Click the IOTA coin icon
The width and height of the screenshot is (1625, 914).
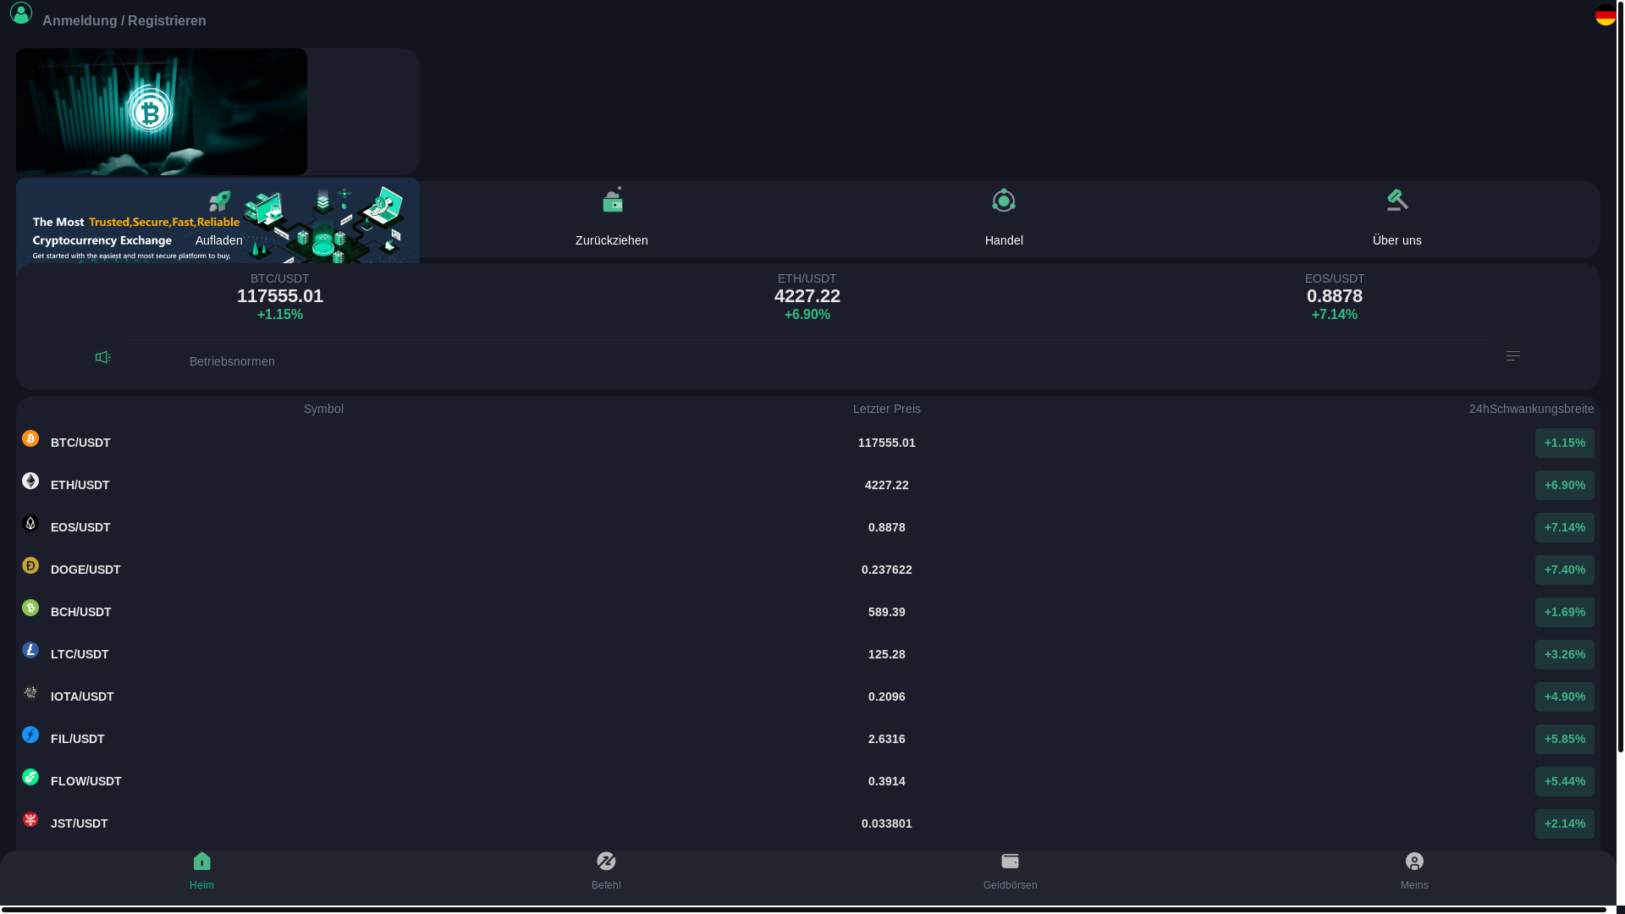30,692
